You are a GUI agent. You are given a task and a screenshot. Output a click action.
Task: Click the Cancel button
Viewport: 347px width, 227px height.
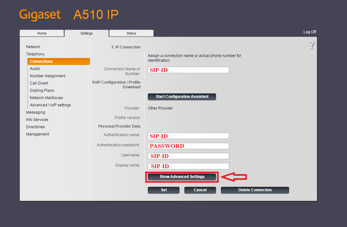point(200,190)
